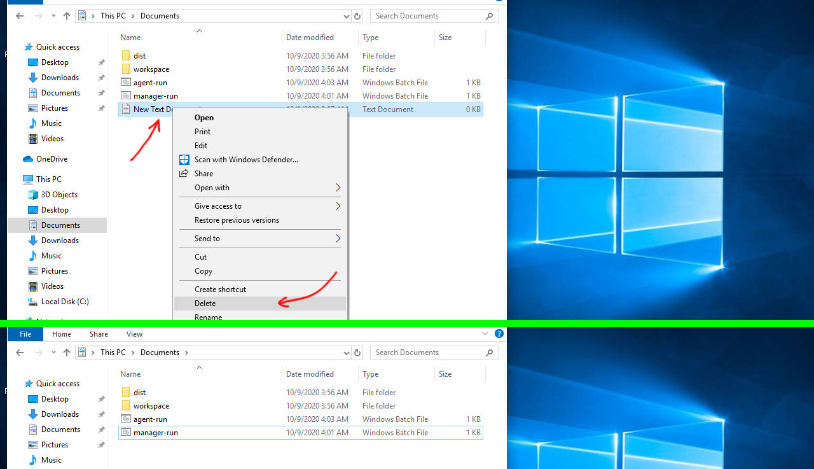Select Documents under This PC in upper window
The height and width of the screenshot is (469, 814).
click(57, 225)
